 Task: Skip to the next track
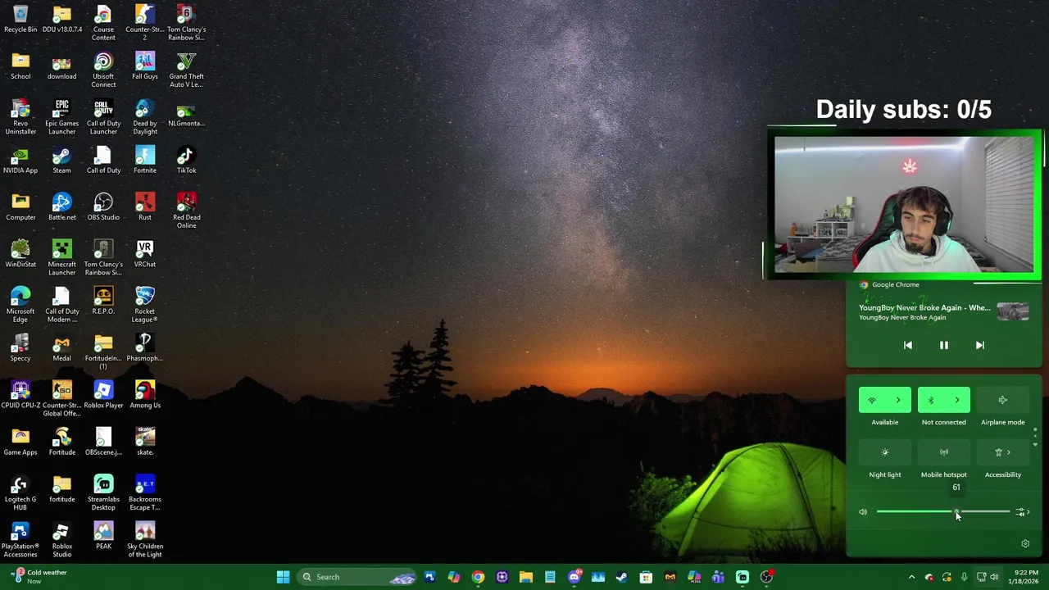[x=980, y=345]
